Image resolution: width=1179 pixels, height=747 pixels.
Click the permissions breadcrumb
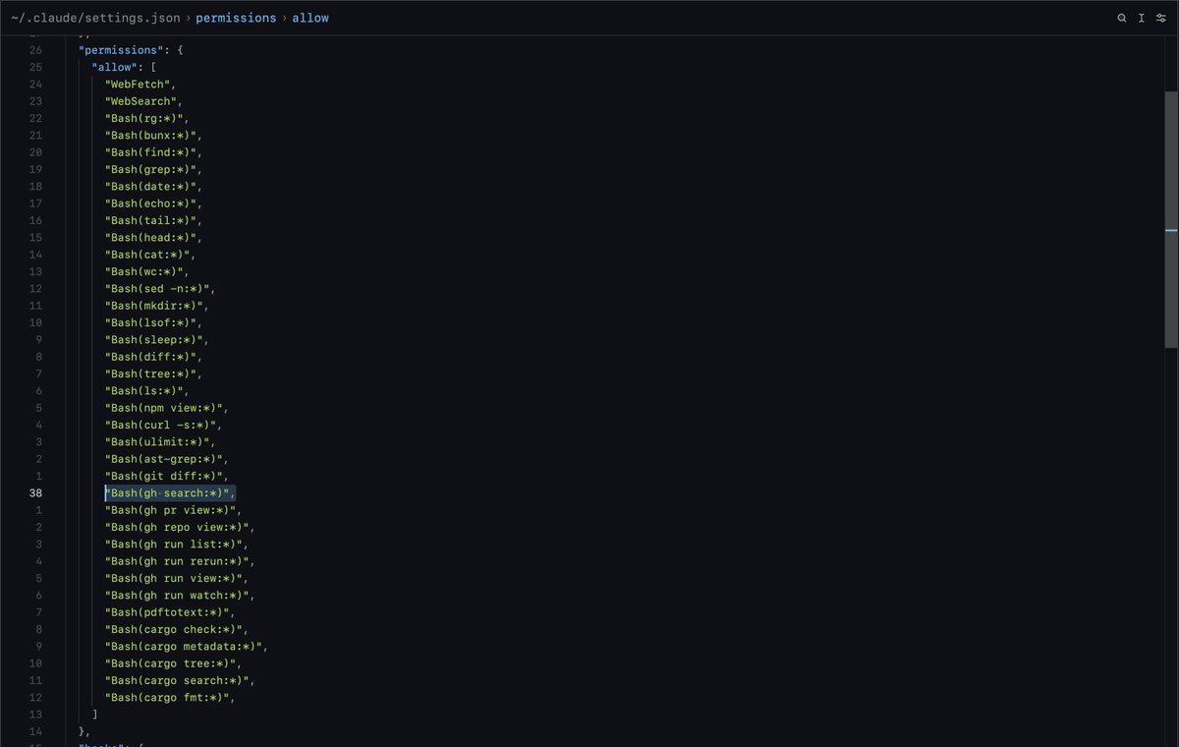tap(236, 18)
